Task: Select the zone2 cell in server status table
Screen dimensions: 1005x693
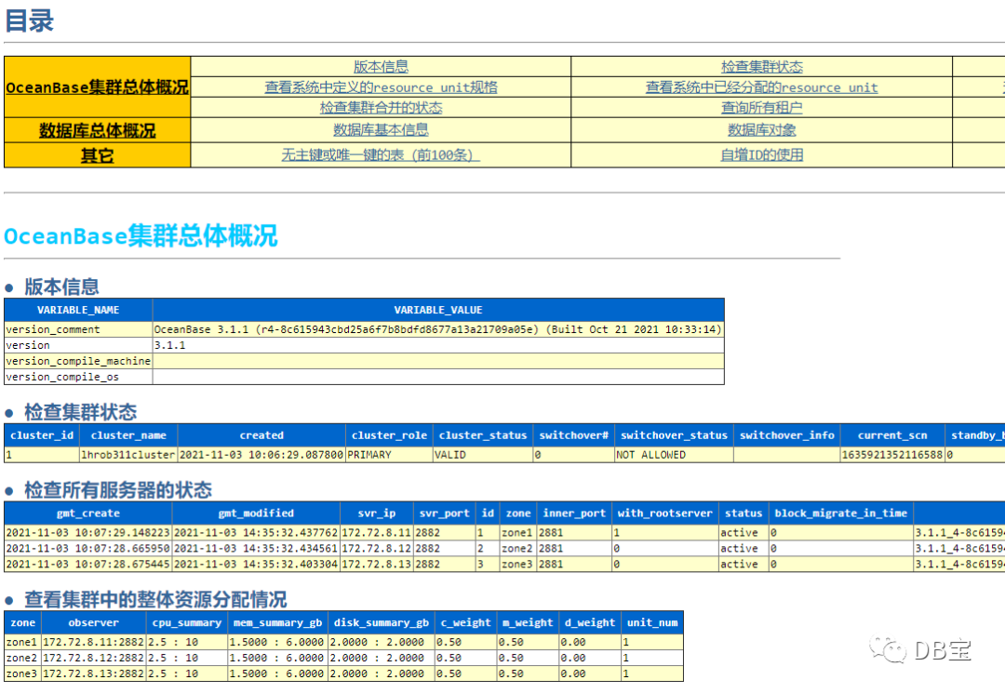Action: tap(518, 548)
